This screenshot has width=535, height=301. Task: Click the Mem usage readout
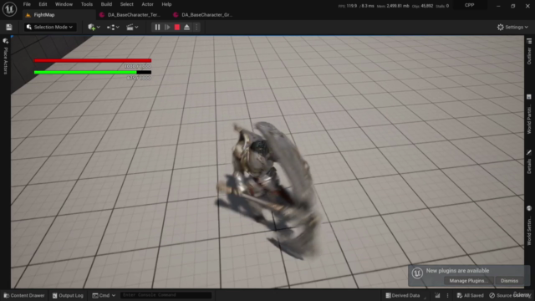(x=393, y=6)
